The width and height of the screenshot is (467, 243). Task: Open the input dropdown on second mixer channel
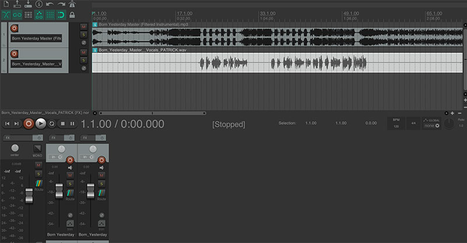88,157
